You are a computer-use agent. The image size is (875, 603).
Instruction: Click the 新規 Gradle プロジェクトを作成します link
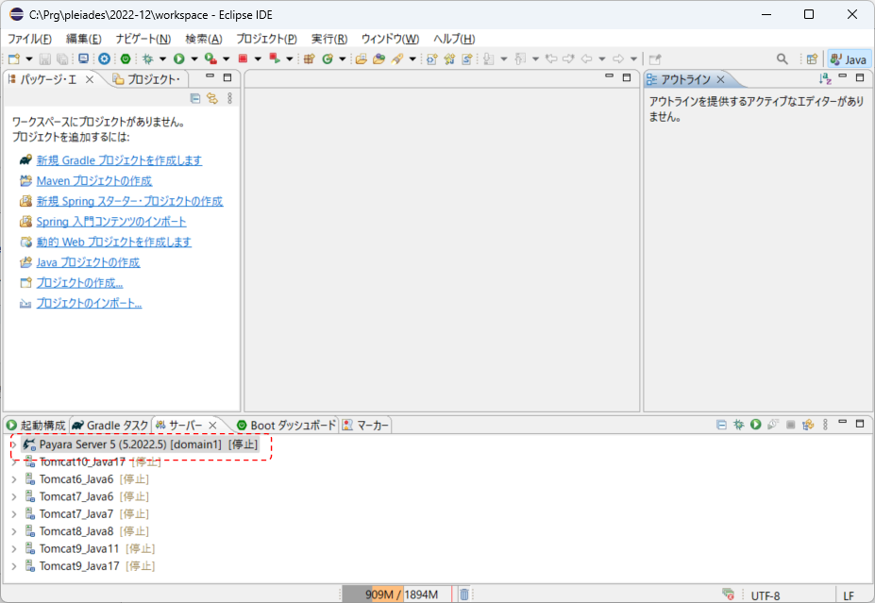119,160
